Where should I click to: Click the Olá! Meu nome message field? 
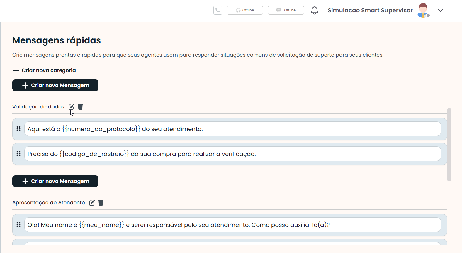point(232,225)
